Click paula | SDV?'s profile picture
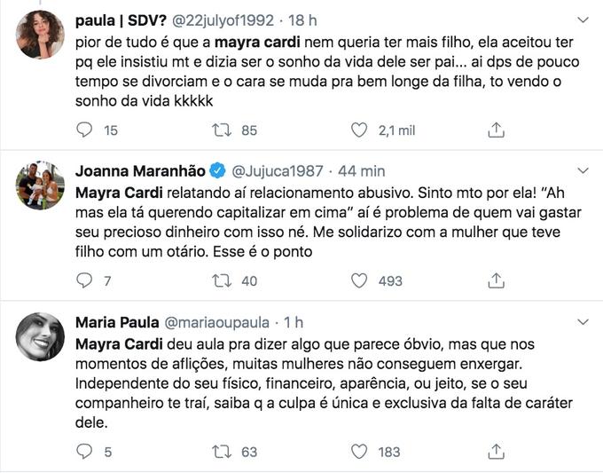Viewport: 603px width, 473px height. click(x=40, y=35)
